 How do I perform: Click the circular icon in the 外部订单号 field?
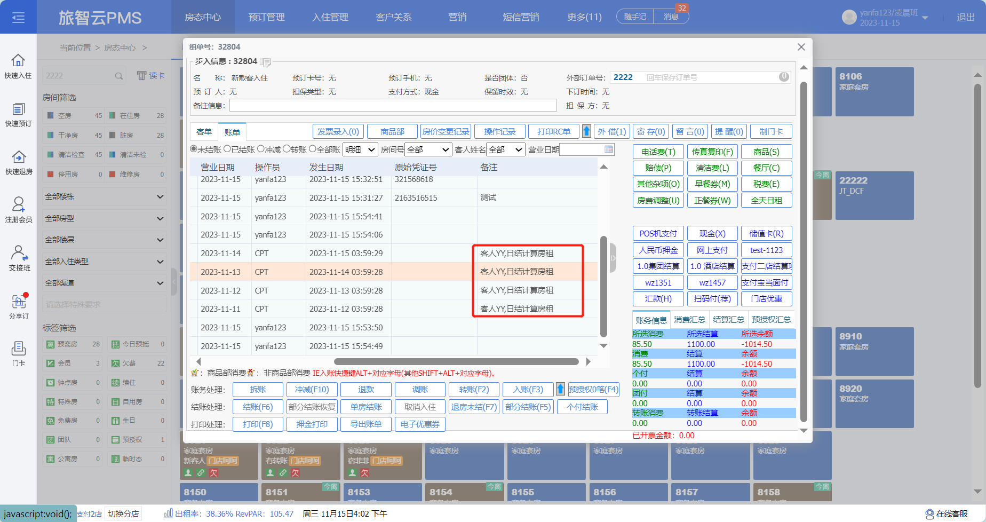pyautogui.click(x=784, y=77)
